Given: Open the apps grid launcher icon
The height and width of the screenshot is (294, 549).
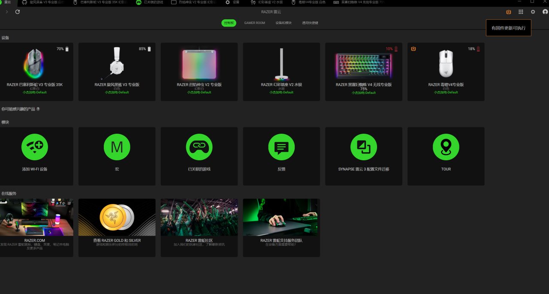Looking at the screenshot, I should [521, 12].
